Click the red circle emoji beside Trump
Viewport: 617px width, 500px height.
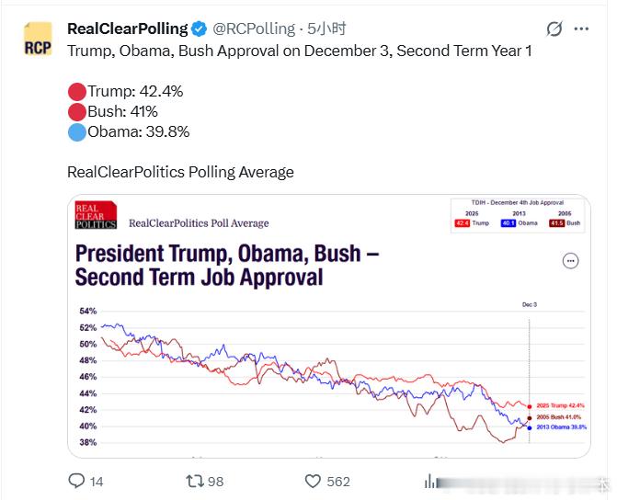click(x=77, y=91)
